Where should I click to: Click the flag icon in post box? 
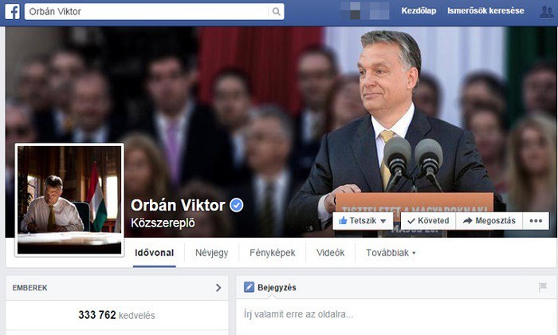[x=542, y=286]
